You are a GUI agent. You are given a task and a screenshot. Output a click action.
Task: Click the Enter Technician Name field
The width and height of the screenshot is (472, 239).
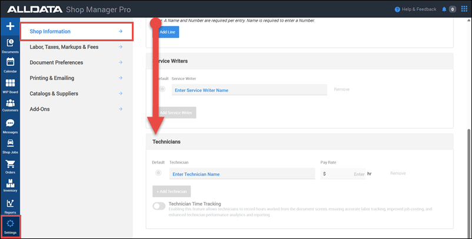tap(242, 174)
